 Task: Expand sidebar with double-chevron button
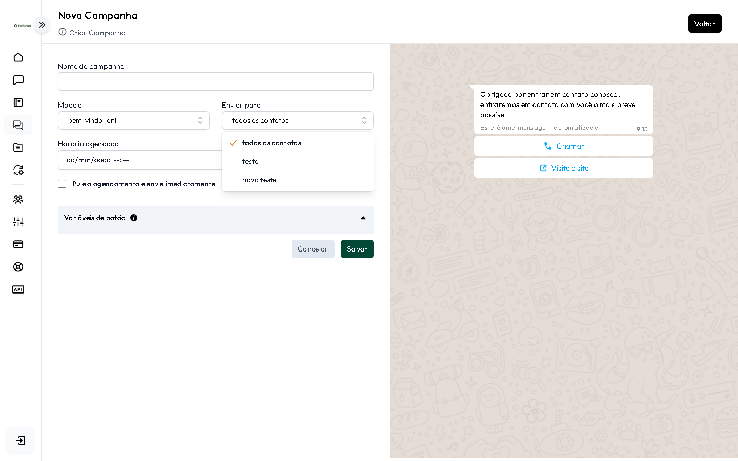point(42,25)
